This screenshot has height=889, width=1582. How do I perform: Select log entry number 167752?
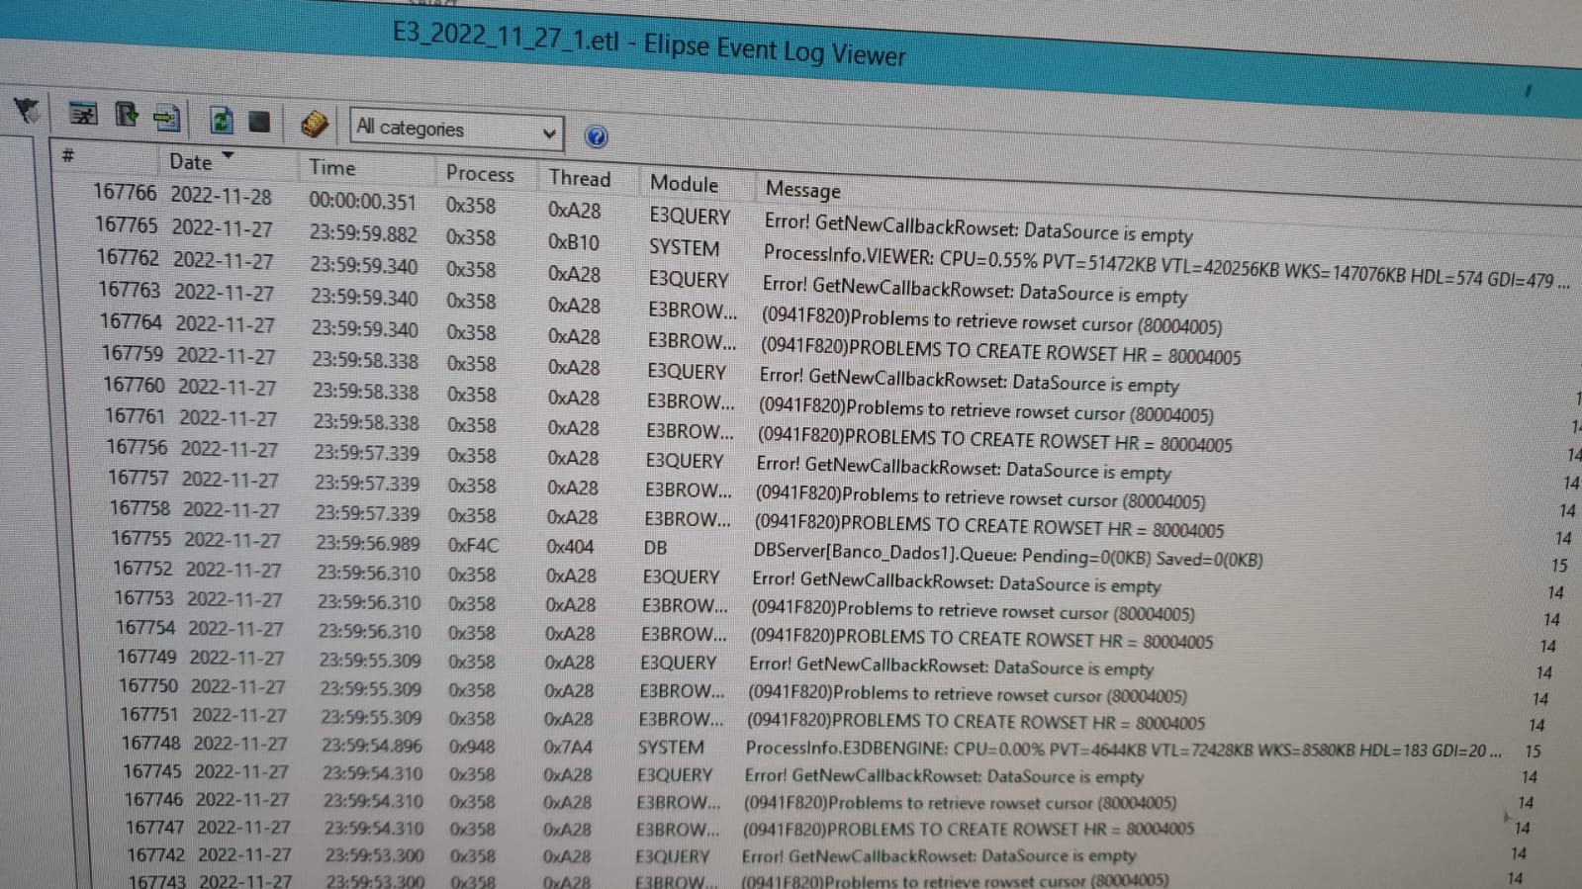click(142, 568)
